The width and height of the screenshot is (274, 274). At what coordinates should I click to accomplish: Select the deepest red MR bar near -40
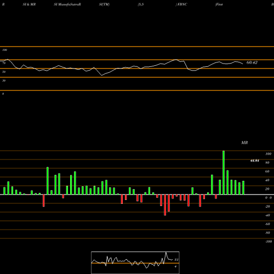pyautogui.click(x=165, y=205)
